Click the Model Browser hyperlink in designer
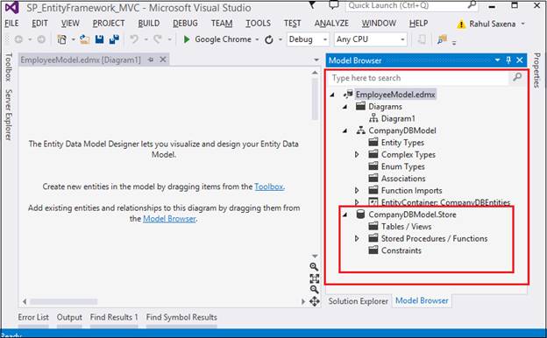The image size is (547, 338). point(169,219)
